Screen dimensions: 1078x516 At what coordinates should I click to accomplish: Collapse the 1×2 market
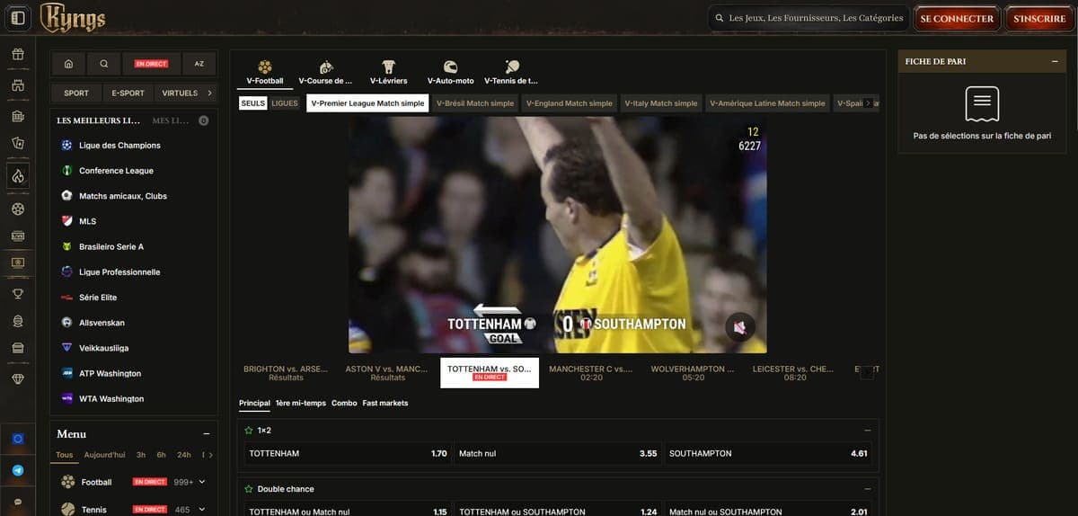click(x=867, y=431)
